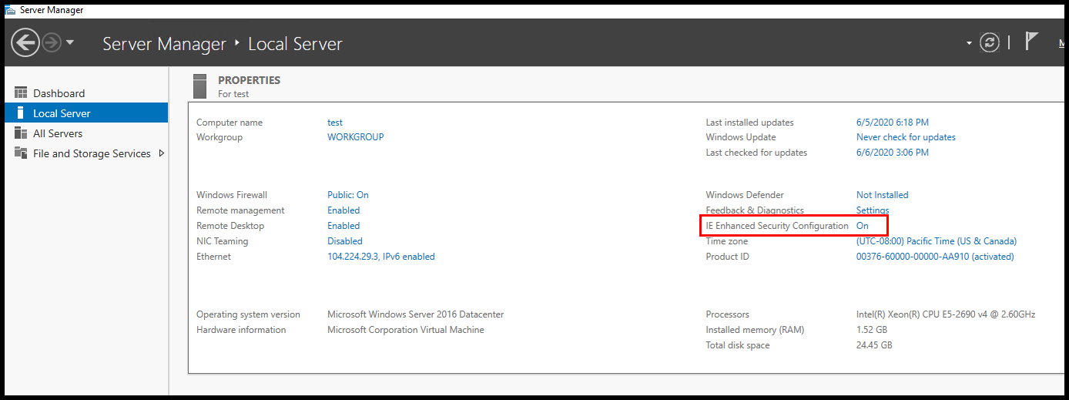Click the Local Server sidebar icon
Image resolution: width=1069 pixels, height=400 pixels.
[x=21, y=113]
